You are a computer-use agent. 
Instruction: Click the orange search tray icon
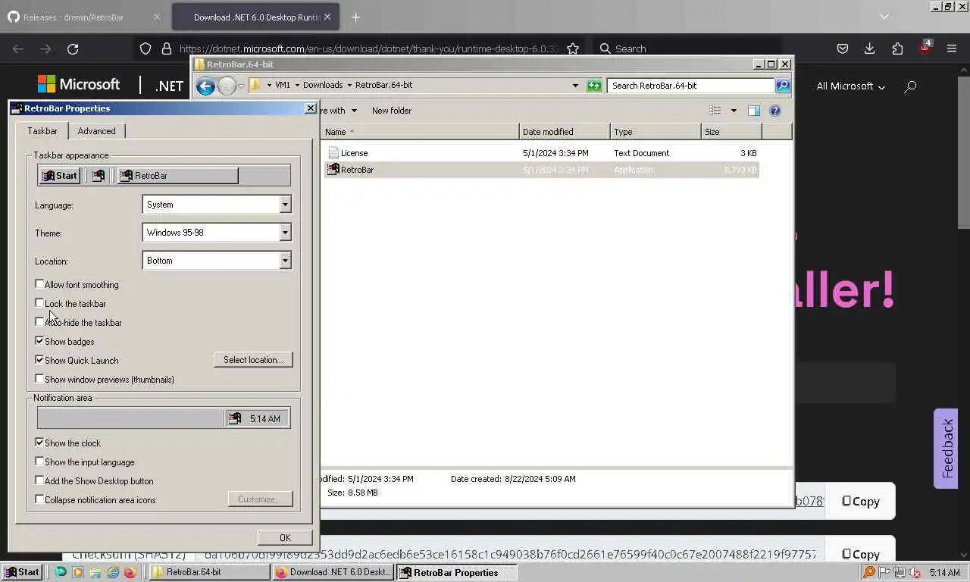tap(869, 573)
